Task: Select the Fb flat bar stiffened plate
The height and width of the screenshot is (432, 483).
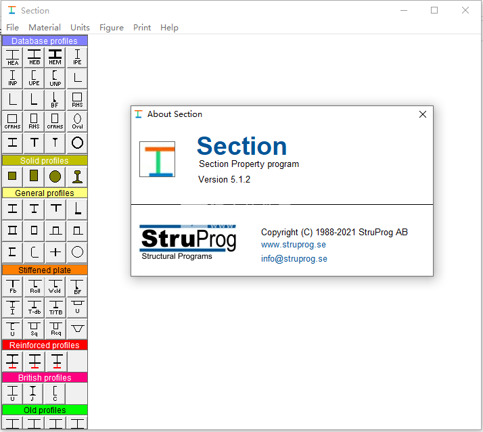Action: 12,287
